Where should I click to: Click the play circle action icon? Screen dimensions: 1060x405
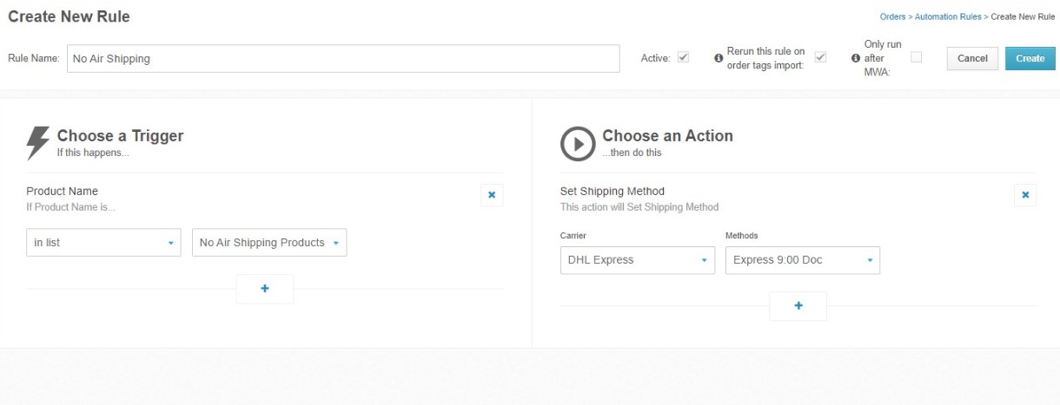578,144
